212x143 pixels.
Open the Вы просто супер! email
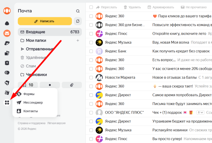(x=149, y=139)
